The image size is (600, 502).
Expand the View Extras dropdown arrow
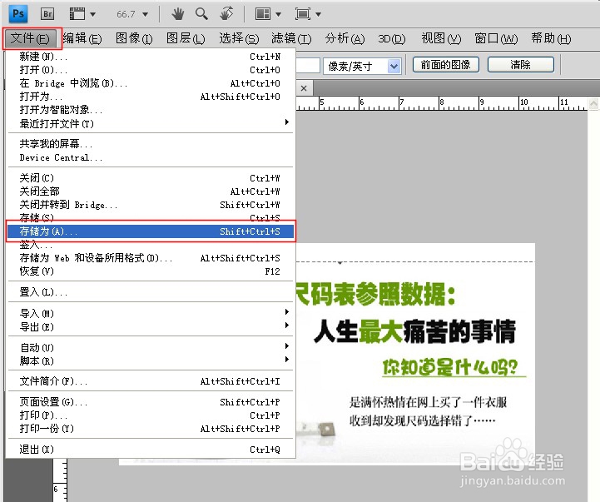pyautogui.click(x=92, y=14)
